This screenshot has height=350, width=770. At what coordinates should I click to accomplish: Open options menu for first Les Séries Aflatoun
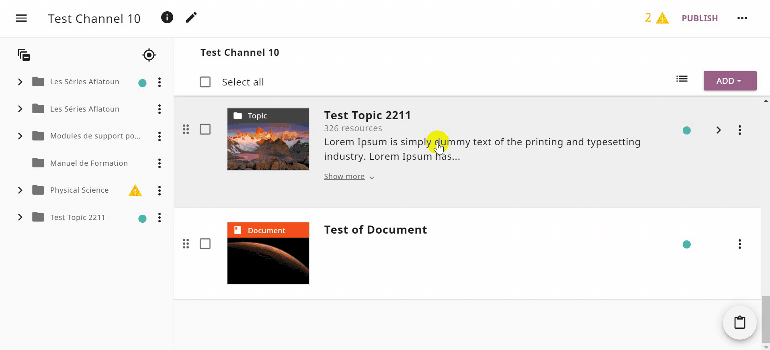coord(160,82)
